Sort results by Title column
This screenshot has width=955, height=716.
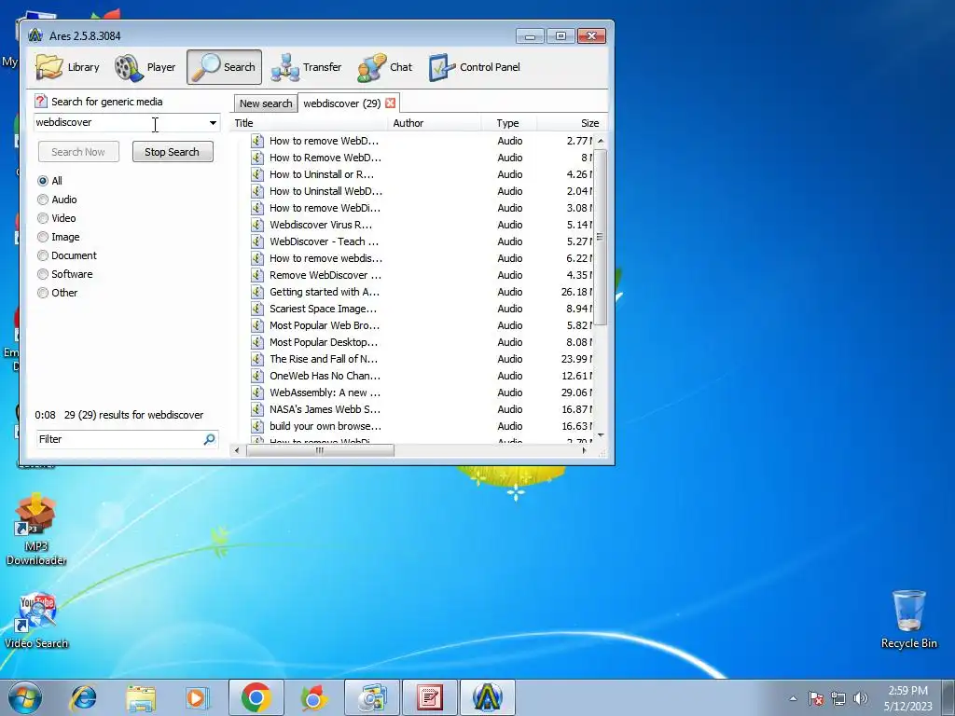point(309,123)
